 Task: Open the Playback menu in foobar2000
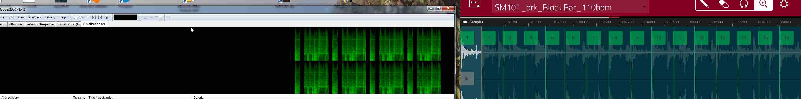(x=35, y=17)
